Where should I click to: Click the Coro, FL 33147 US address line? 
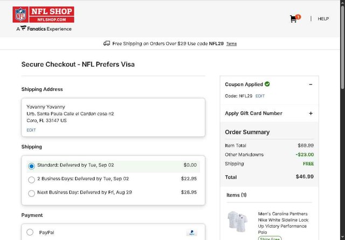[x=46, y=121]
